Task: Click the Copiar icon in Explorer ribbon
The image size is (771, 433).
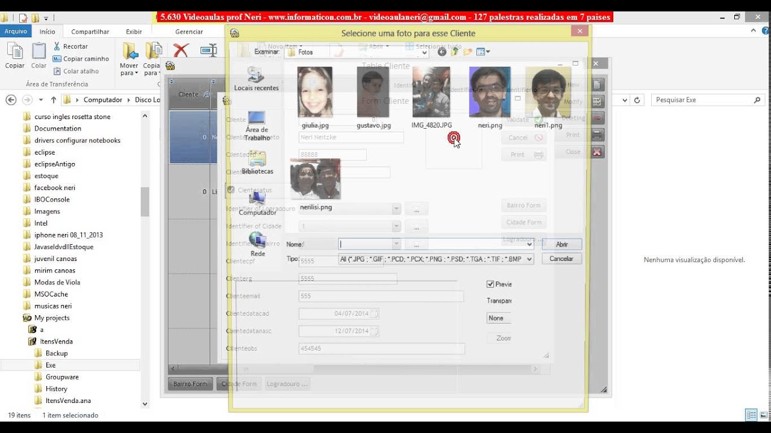Action: 14,55
